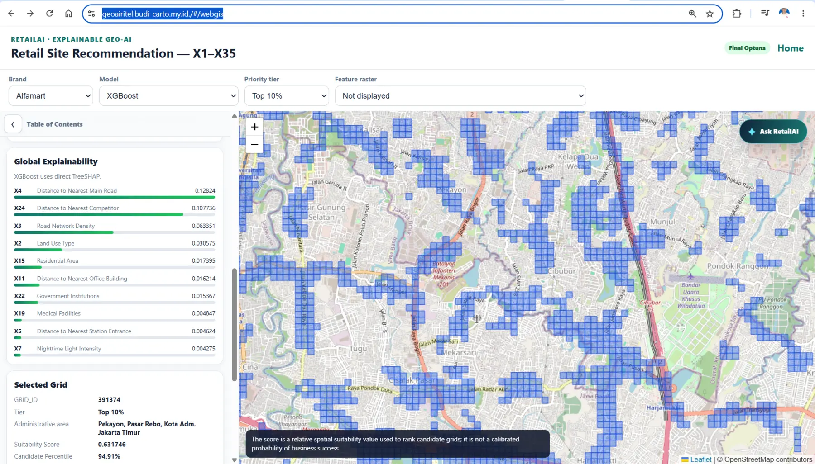Viewport: 815px width, 464px height.
Task: Select the Table of Contents label
Action: point(54,124)
